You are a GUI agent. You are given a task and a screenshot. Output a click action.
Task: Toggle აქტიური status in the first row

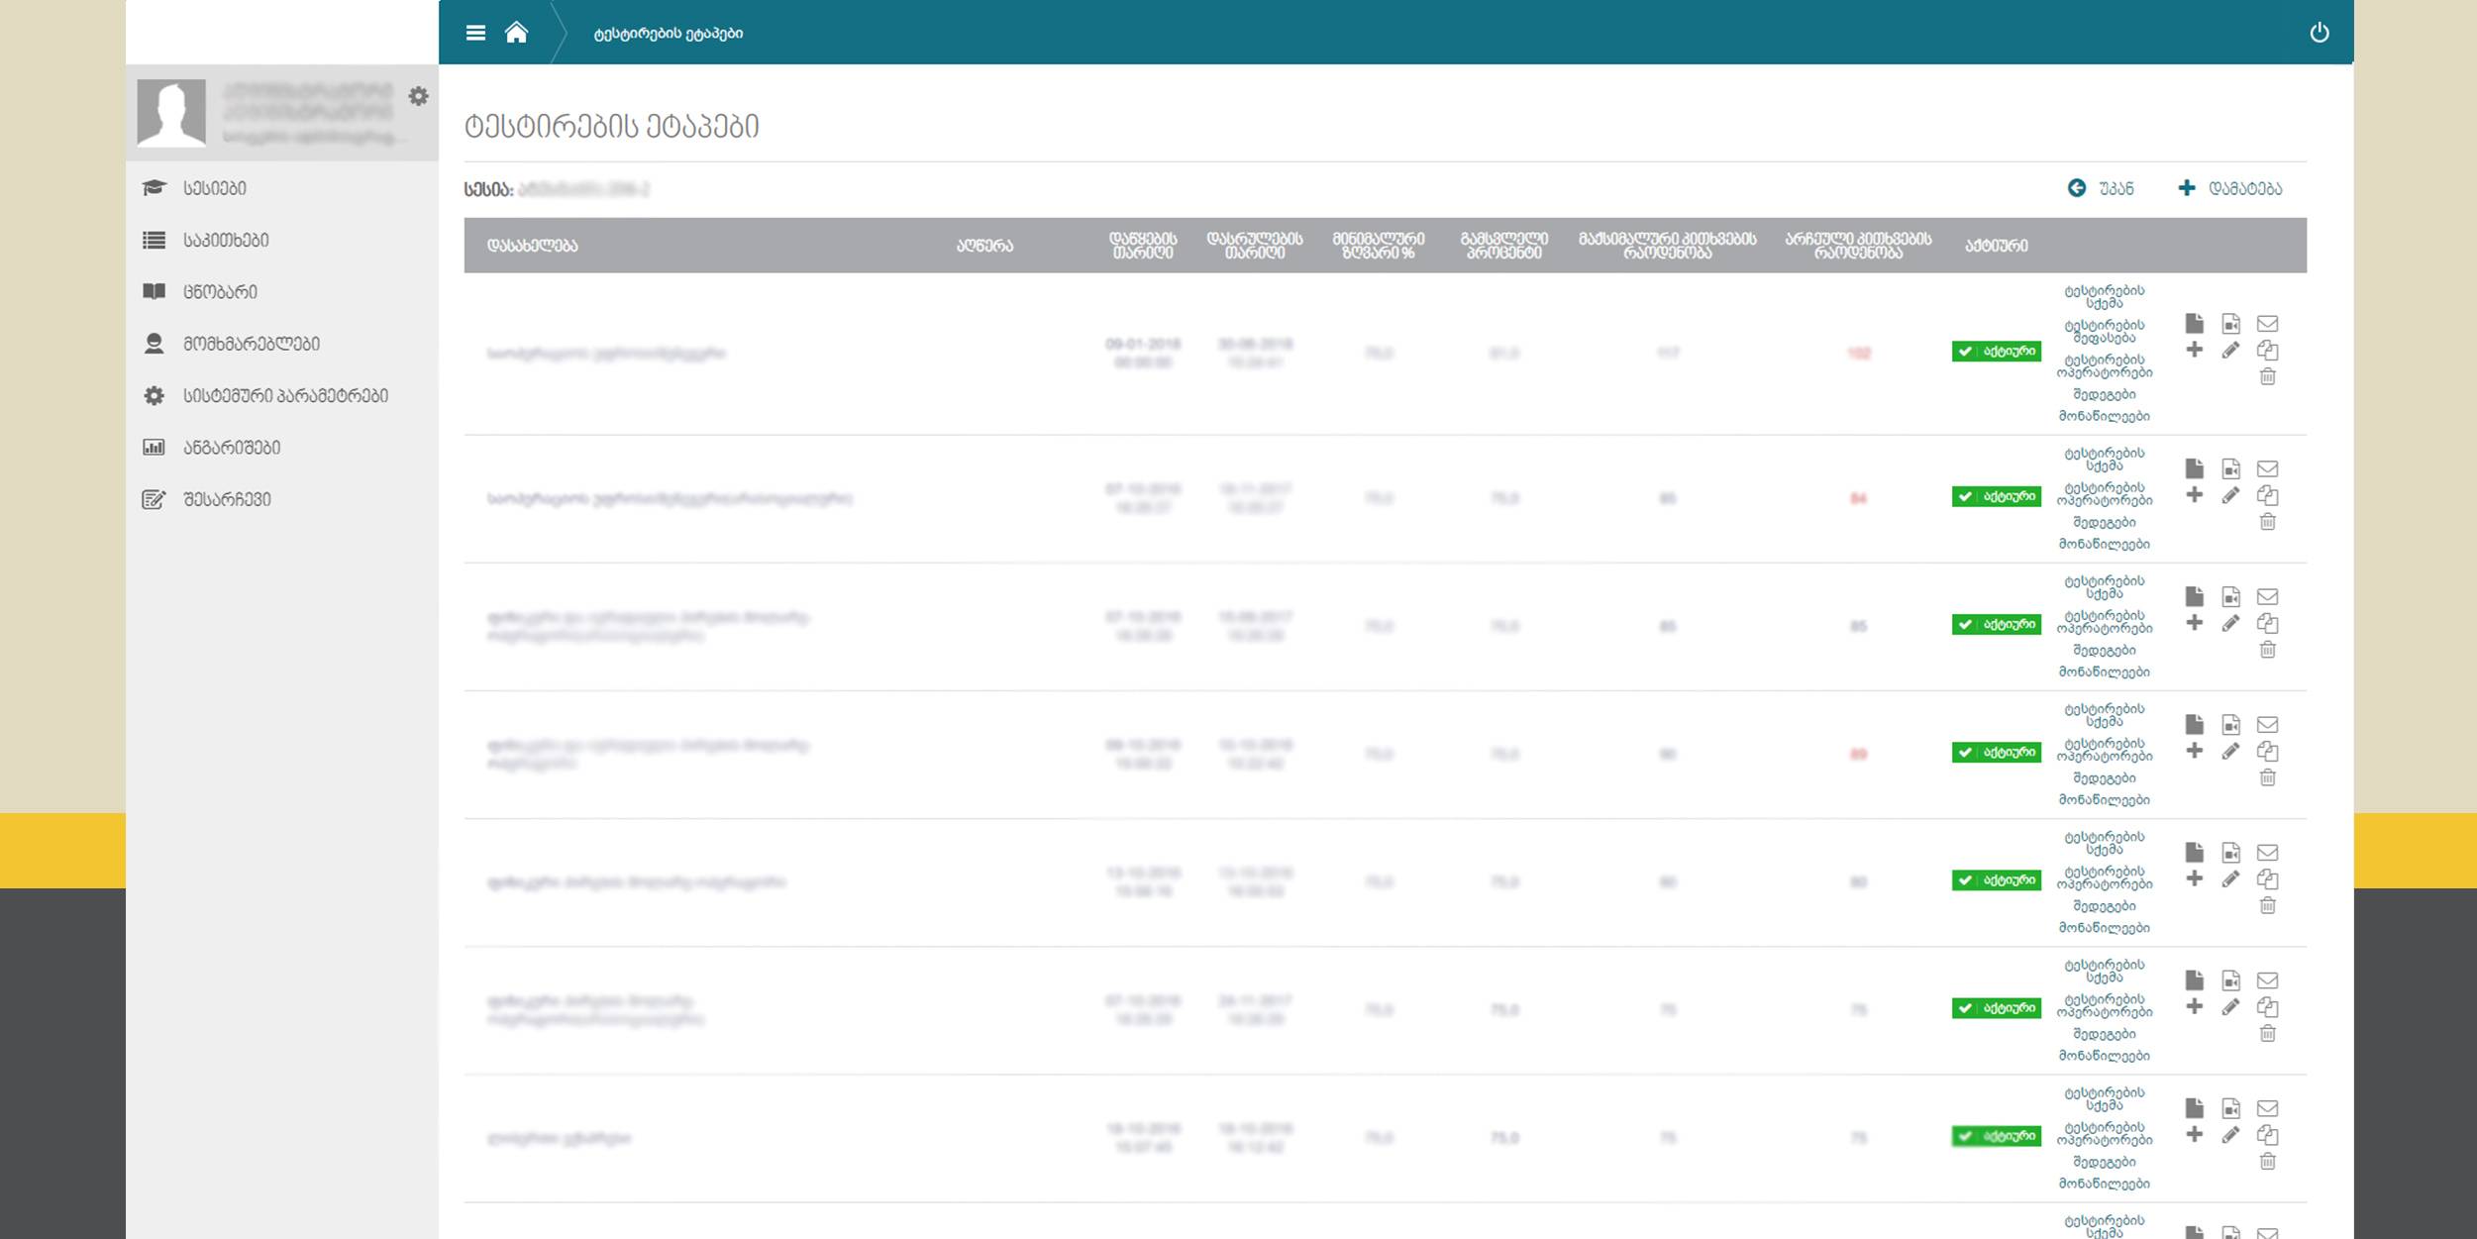1996,352
